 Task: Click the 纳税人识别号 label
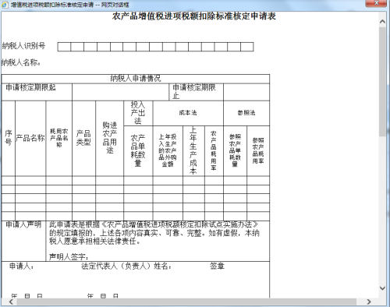point(23,46)
